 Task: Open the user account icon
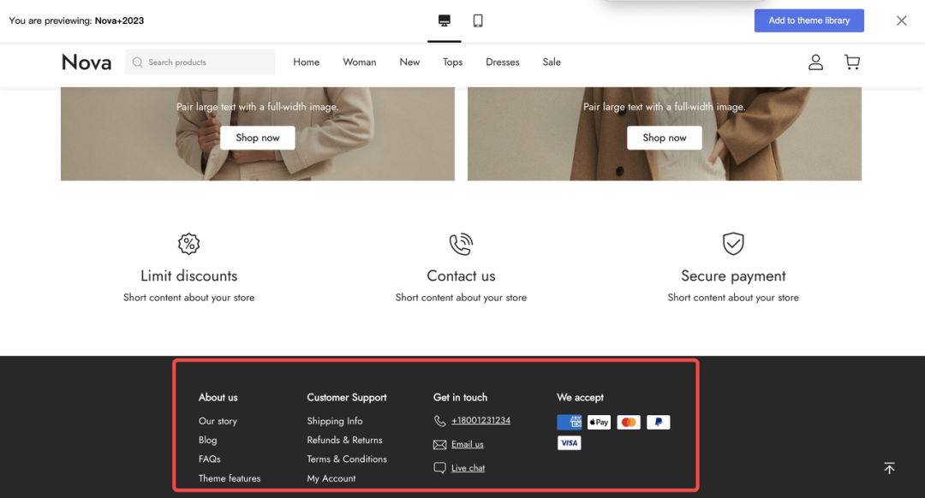tap(815, 62)
